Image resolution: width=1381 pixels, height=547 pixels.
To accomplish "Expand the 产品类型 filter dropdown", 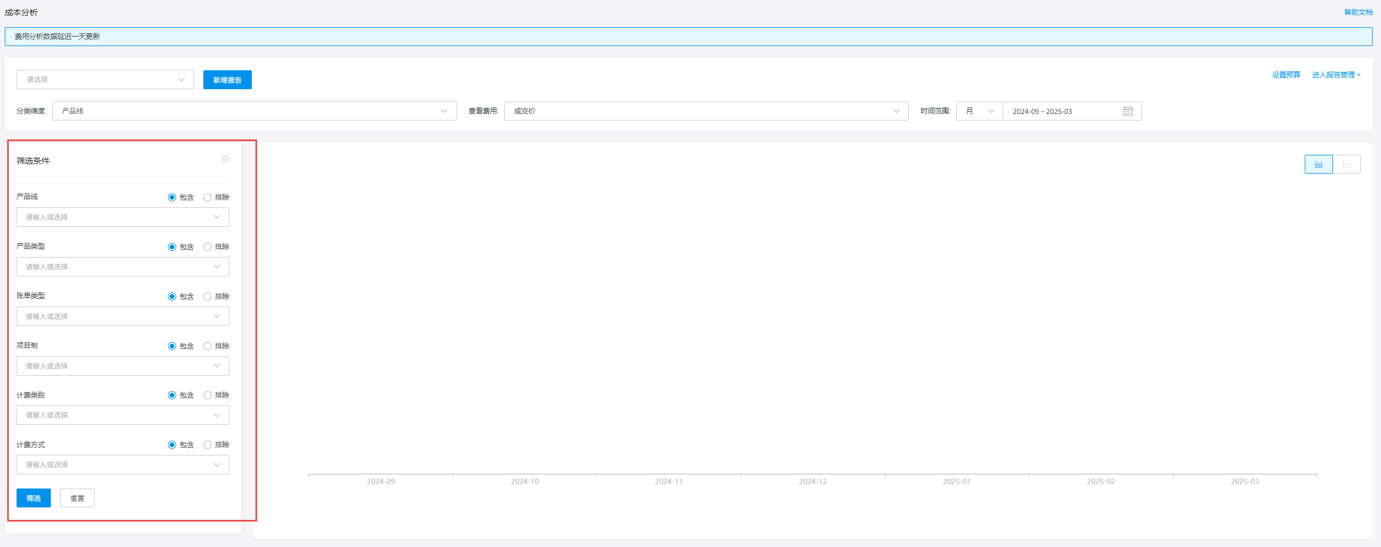I will point(123,267).
